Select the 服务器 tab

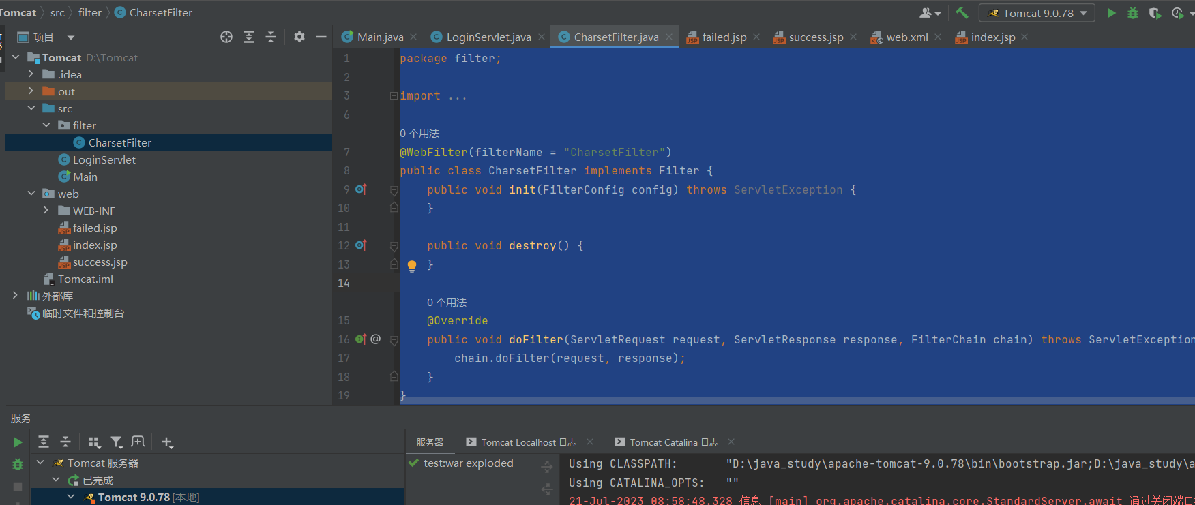pos(430,442)
